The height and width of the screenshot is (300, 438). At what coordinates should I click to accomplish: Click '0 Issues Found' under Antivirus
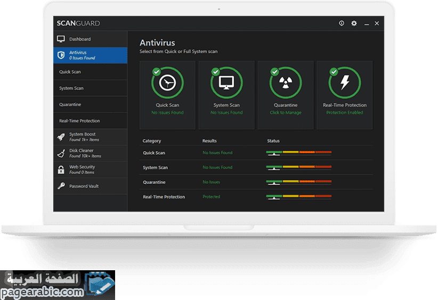click(x=82, y=58)
